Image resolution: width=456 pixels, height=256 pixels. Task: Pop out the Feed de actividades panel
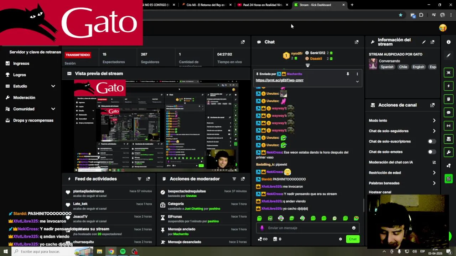[148, 179]
